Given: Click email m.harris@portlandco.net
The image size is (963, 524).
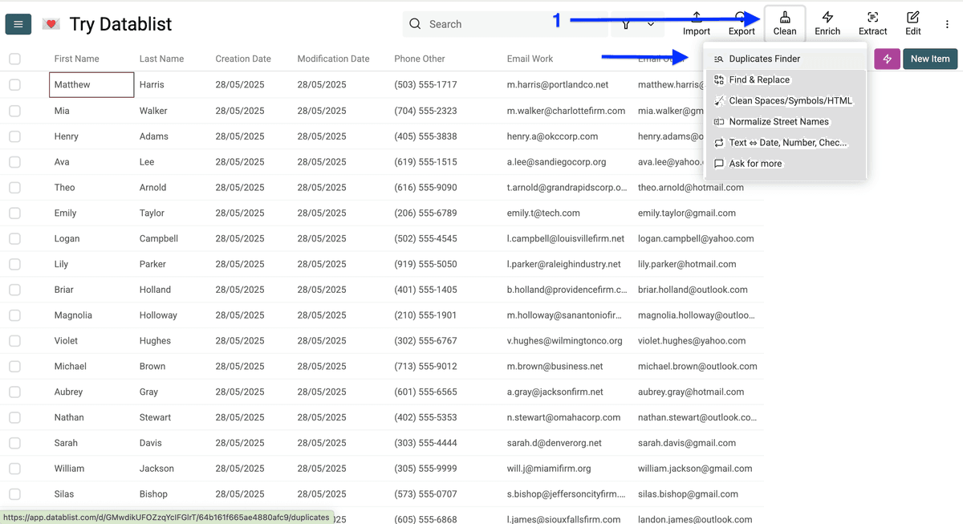Looking at the screenshot, I should point(558,85).
